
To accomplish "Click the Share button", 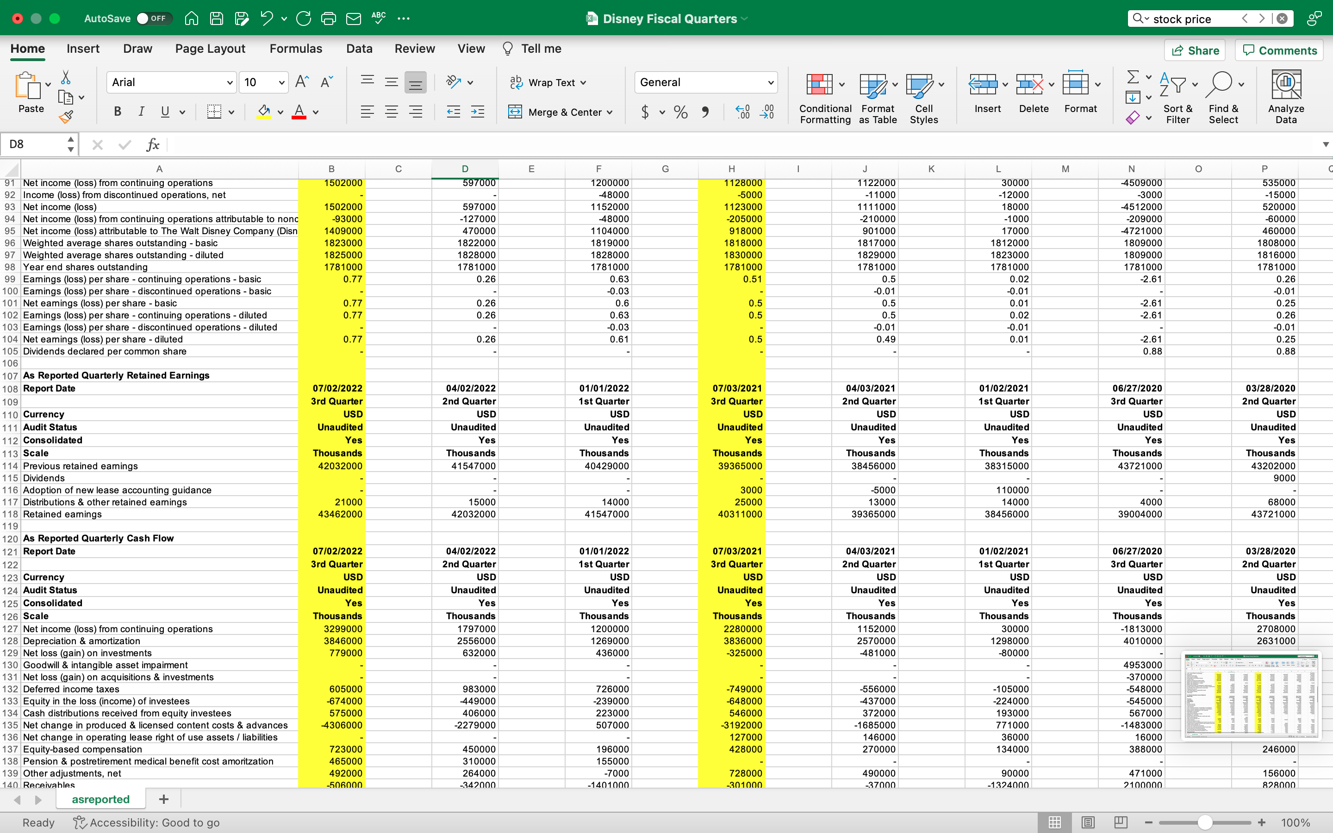I will [1195, 50].
